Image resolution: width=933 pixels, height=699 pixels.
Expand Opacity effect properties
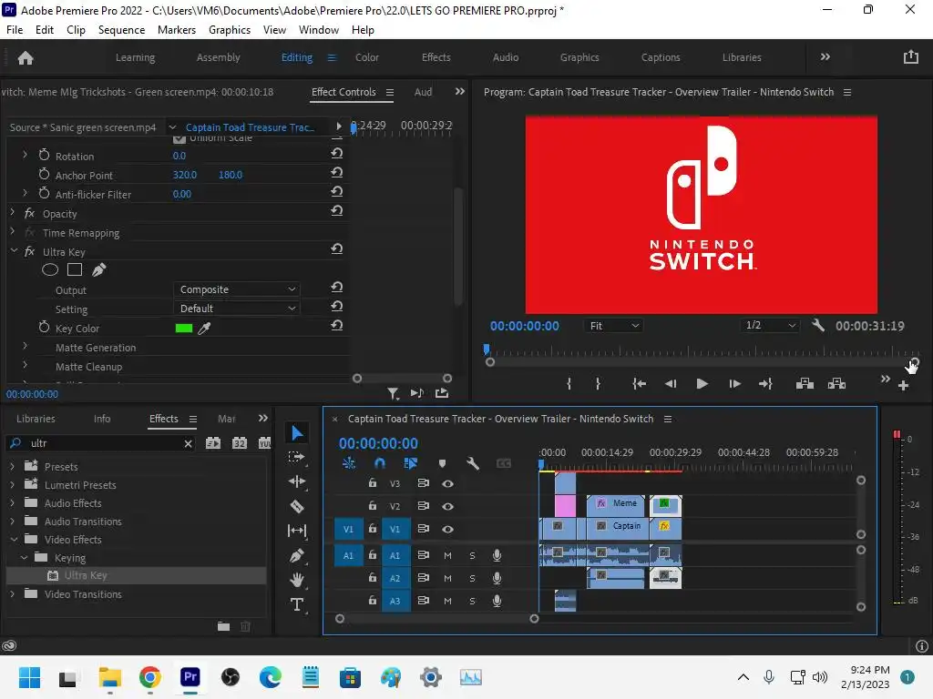[13, 211]
